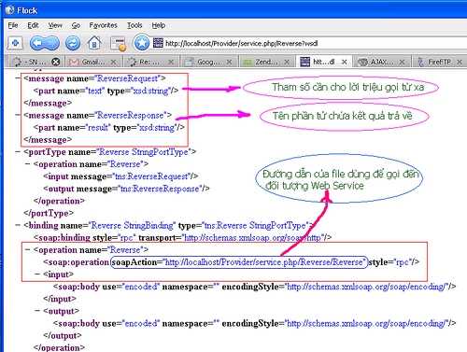Collapse the ReverseRequest message node
The width and height of the screenshot is (467, 352).
pos(19,78)
